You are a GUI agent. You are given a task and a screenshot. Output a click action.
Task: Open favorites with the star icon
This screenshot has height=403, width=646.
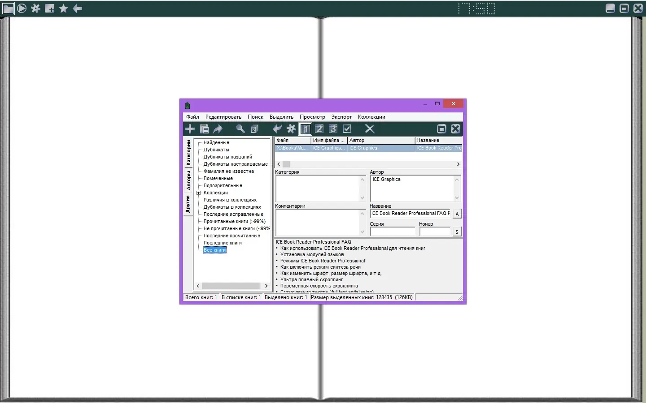coord(64,9)
